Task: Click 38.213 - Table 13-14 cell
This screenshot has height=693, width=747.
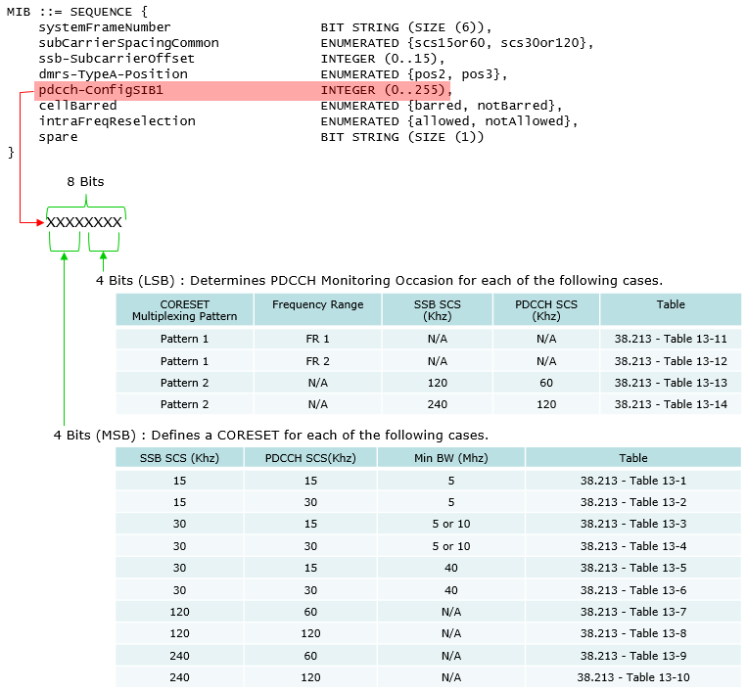Action: click(x=671, y=404)
